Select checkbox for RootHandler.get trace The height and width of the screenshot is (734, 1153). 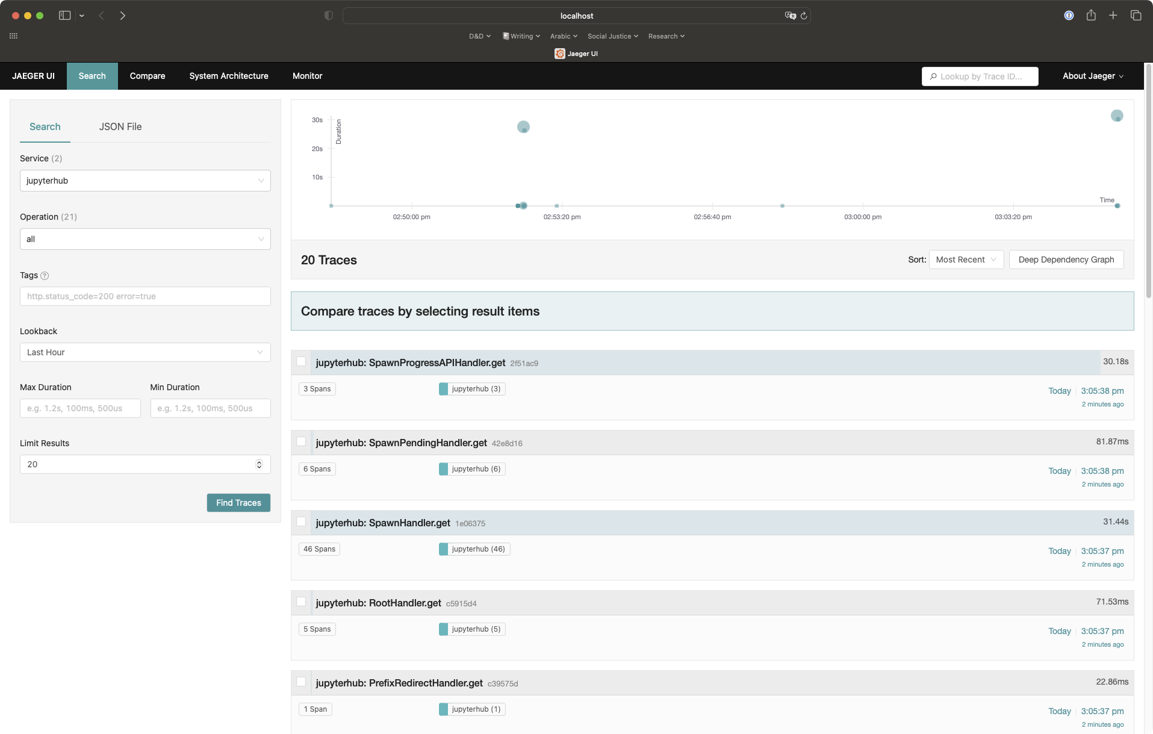[301, 602]
